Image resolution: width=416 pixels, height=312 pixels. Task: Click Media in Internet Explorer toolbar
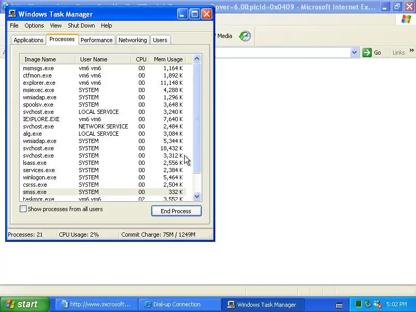coord(225,36)
